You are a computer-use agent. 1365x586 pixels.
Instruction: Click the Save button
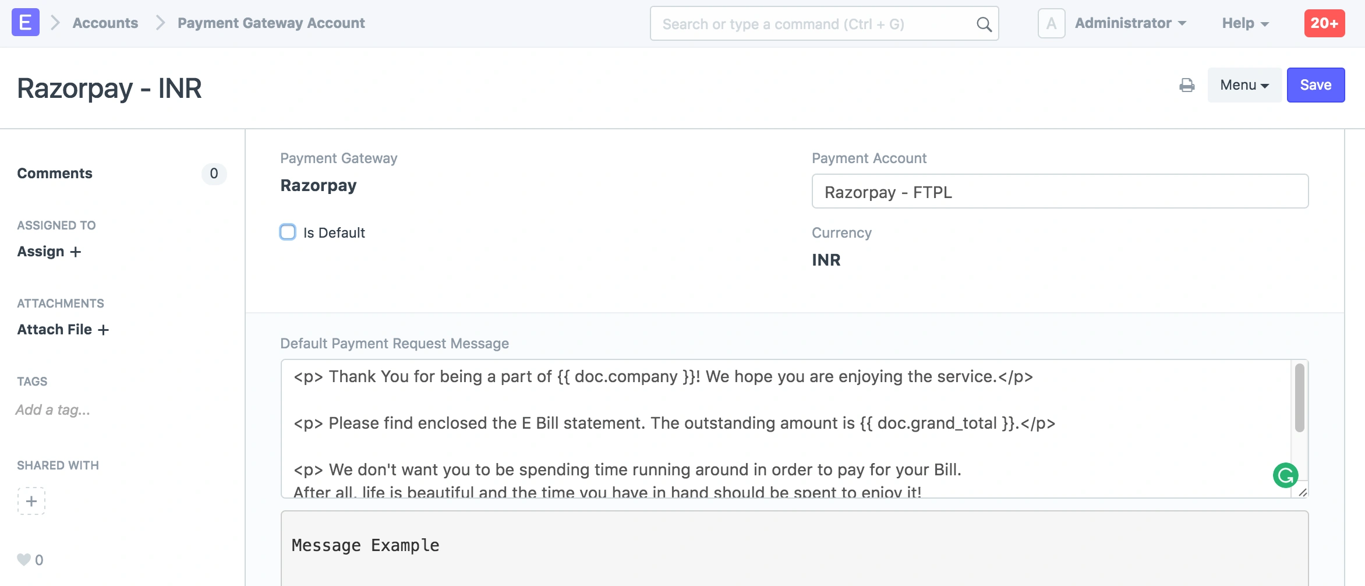(x=1316, y=84)
